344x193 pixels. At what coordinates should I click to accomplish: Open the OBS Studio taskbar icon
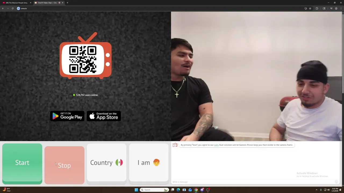pyautogui.click(x=208, y=190)
